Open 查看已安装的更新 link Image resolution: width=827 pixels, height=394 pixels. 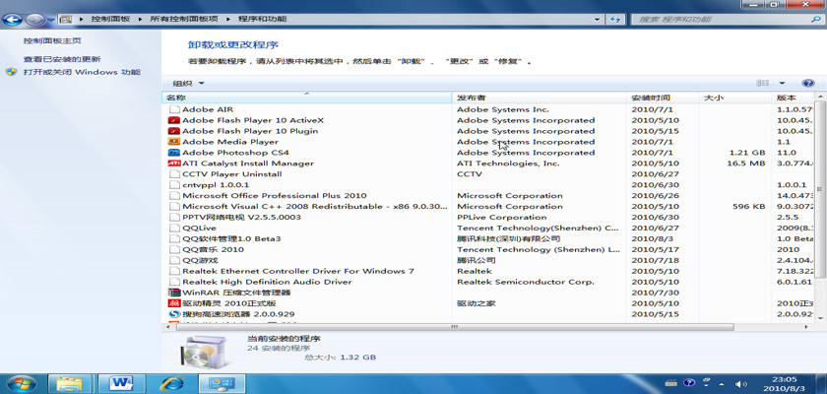[x=62, y=59]
